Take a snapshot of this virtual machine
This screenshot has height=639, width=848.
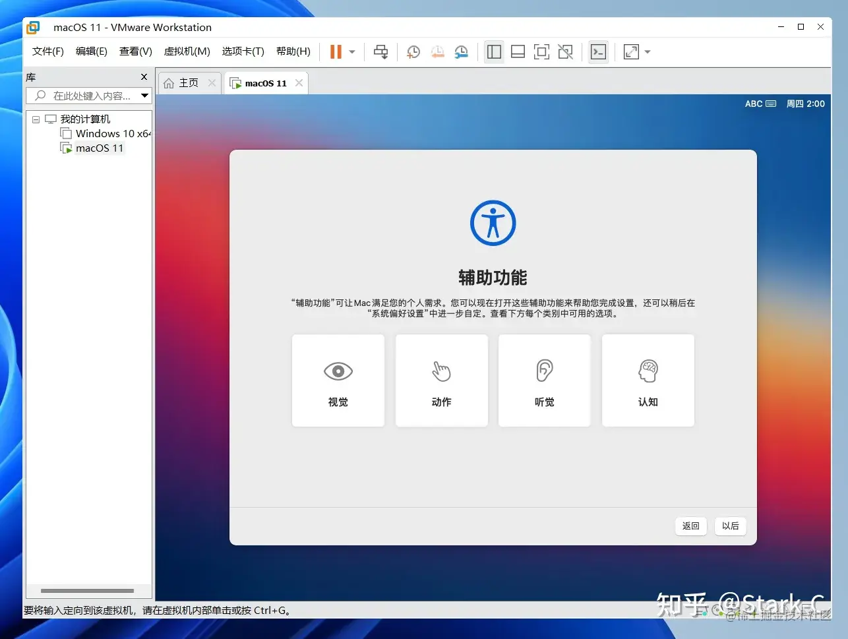tap(413, 52)
